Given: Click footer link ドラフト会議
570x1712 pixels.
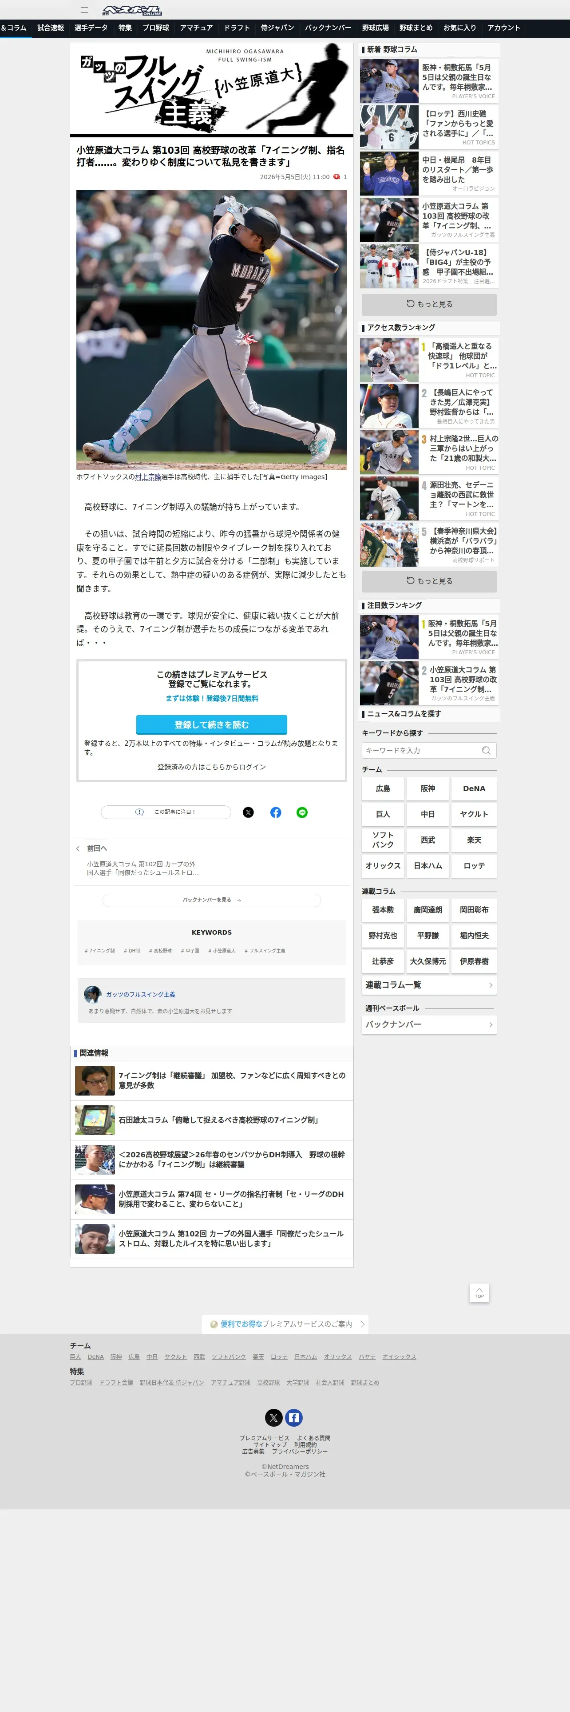Looking at the screenshot, I should [x=116, y=1382].
